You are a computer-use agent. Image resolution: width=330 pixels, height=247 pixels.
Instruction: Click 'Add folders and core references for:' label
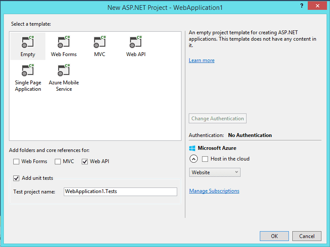click(x=49, y=150)
